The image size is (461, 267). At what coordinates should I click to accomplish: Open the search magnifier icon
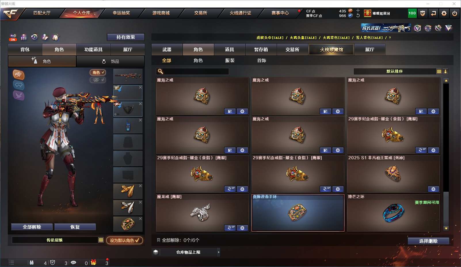tap(161, 71)
